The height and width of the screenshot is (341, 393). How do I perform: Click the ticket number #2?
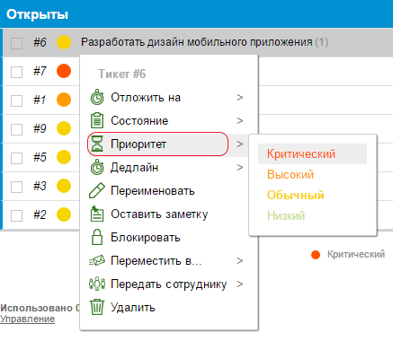coord(40,214)
